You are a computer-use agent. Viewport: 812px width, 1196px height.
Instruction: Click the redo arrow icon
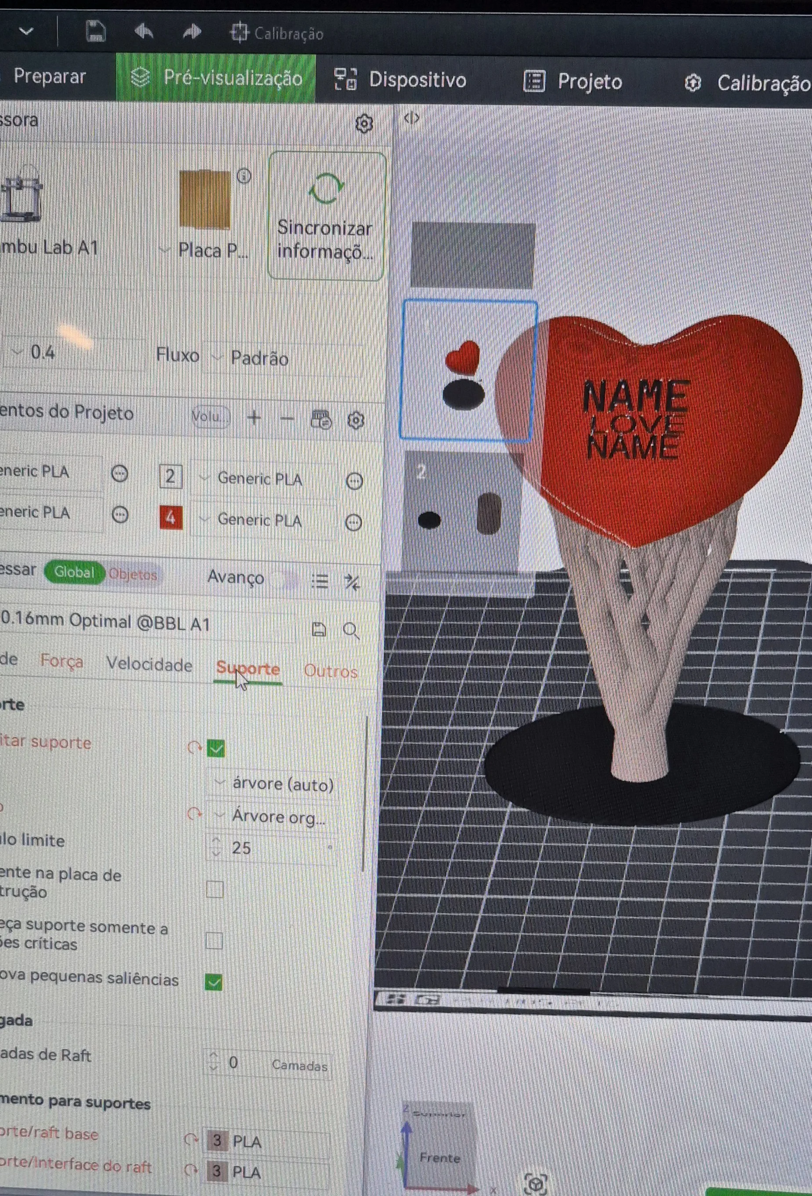[192, 33]
